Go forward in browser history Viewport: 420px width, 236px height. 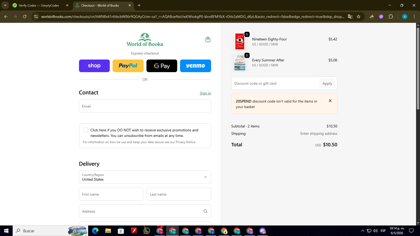click(15, 16)
